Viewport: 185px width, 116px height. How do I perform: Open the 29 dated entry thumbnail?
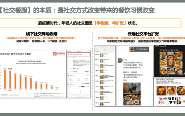pyautogui.click(x=102, y=77)
